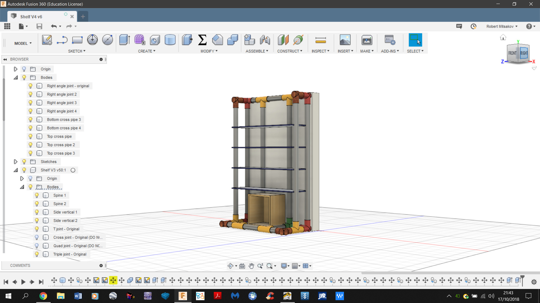Show the Cross joint - Original body
This screenshot has height=303, width=540.
tap(37, 237)
